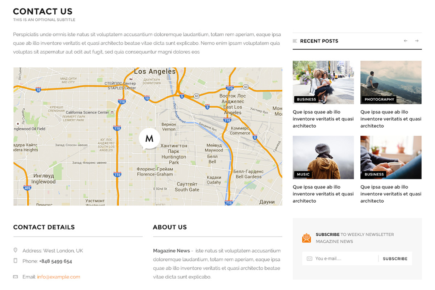
Task: Click the Photography category tag
Action: coord(379,99)
